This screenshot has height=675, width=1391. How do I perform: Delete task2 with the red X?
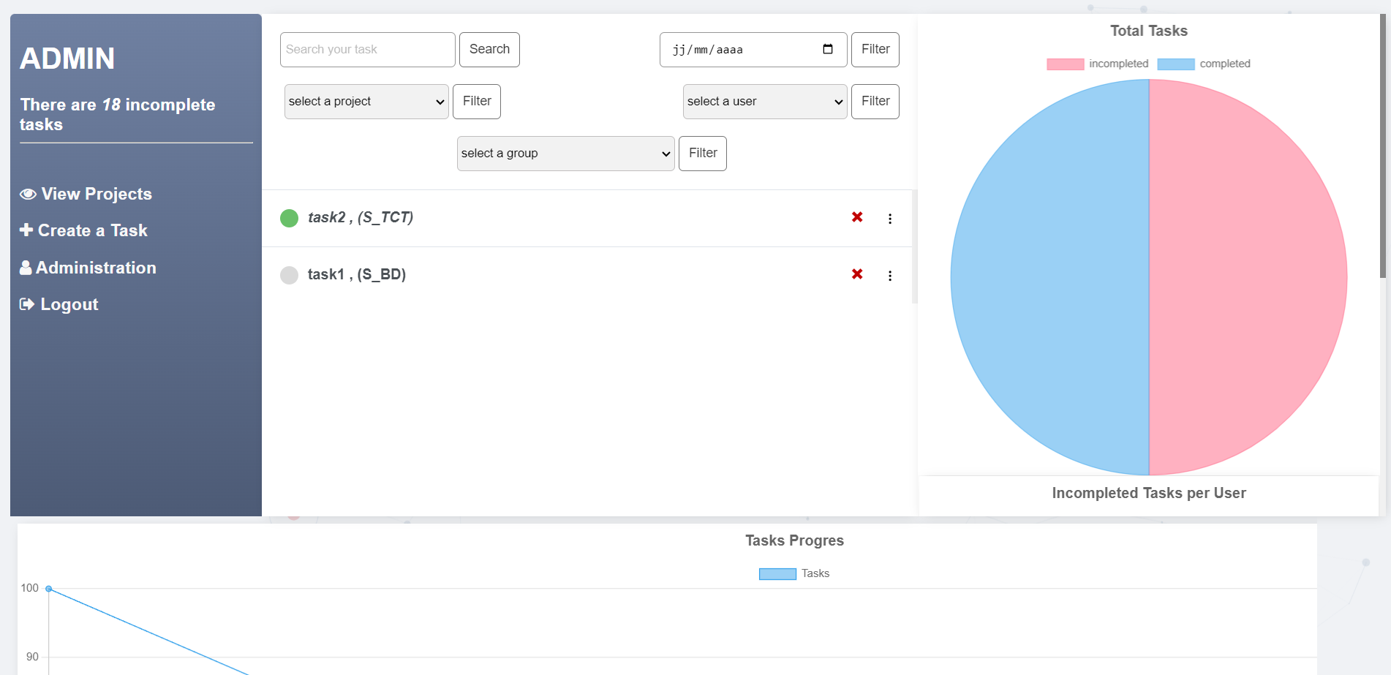pyautogui.click(x=857, y=217)
